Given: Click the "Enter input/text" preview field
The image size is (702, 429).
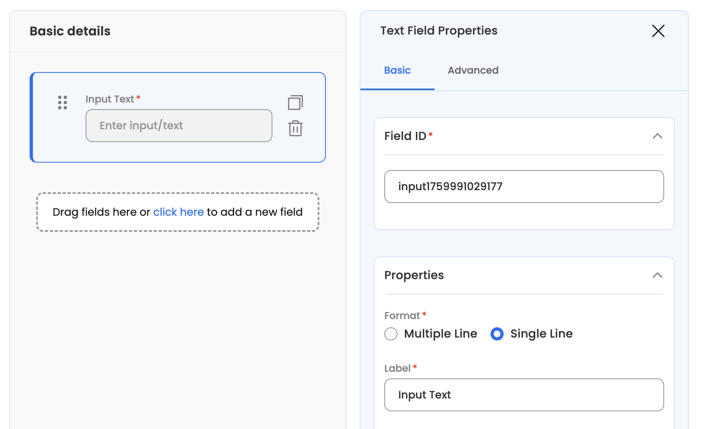Looking at the screenshot, I should pos(179,126).
